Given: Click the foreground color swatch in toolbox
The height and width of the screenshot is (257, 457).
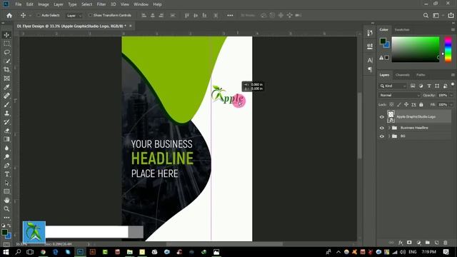Looking at the screenshot, I should [x=4, y=232].
